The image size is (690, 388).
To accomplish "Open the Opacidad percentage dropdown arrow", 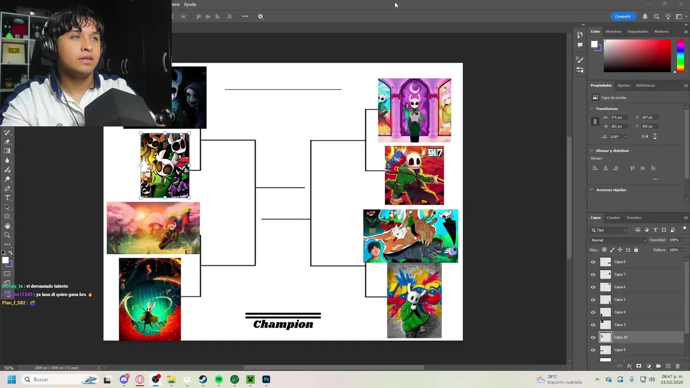I will pyautogui.click(x=684, y=240).
